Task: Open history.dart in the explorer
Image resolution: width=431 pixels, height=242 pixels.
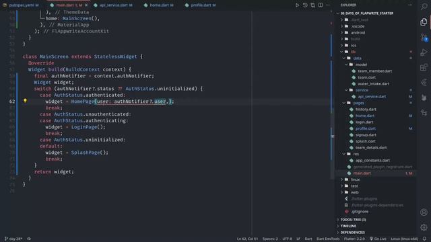Action: pos(366,109)
